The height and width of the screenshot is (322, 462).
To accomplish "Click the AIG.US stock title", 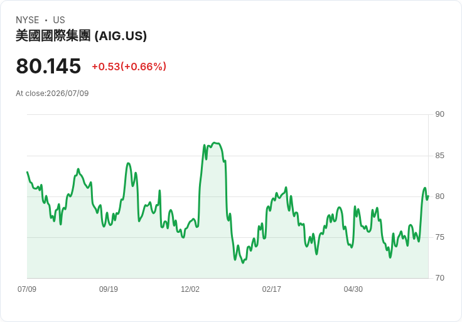I will pyautogui.click(x=81, y=36).
